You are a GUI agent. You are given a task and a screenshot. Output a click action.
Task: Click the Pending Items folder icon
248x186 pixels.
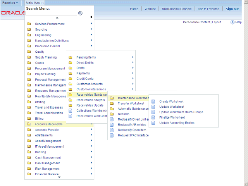click(71, 57)
